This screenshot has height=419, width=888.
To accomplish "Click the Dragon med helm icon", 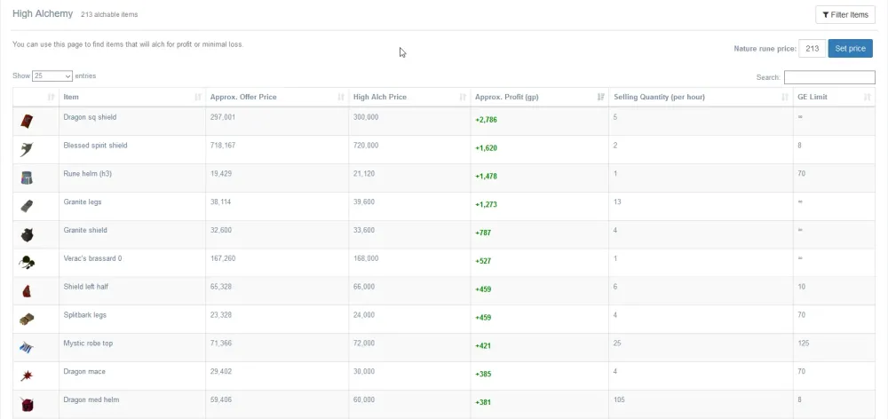I will (x=27, y=404).
